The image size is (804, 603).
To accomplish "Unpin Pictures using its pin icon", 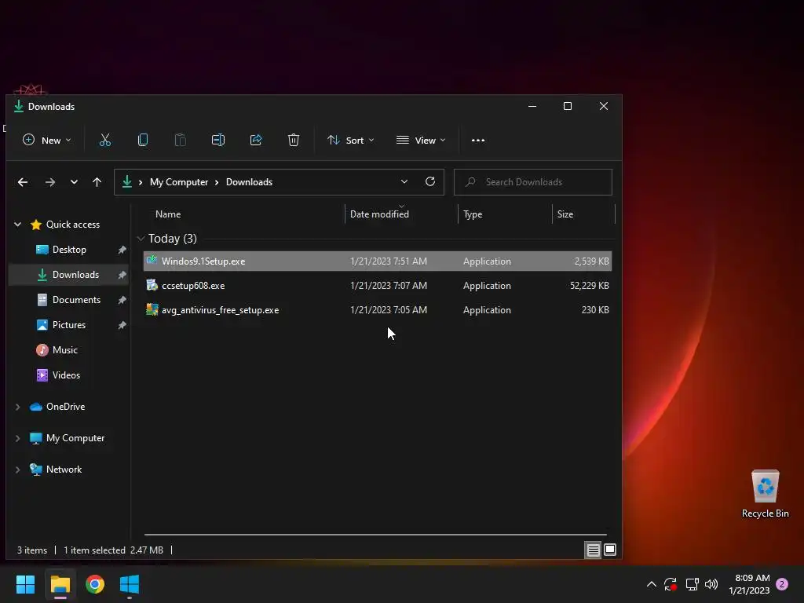I will pyautogui.click(x=122, y=325).
